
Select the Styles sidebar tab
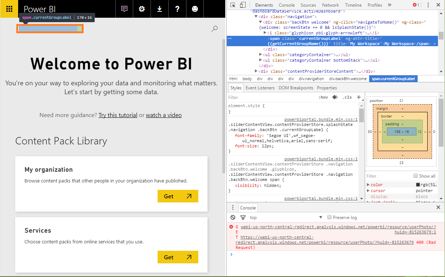(x=236, y=88)
